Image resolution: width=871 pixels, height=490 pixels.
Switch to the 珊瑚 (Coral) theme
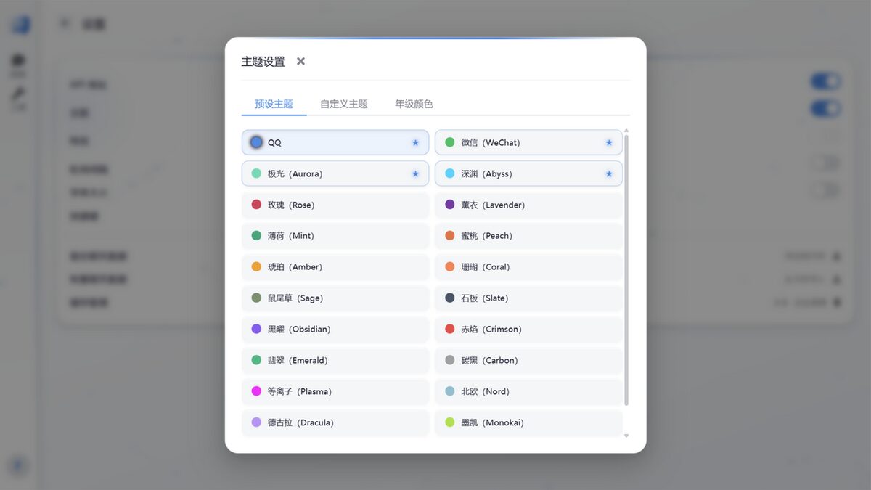(x=528, y=267)
